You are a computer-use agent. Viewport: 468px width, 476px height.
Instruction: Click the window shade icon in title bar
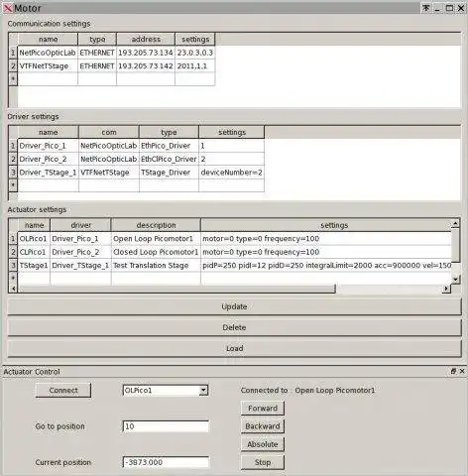pos(426,8)
